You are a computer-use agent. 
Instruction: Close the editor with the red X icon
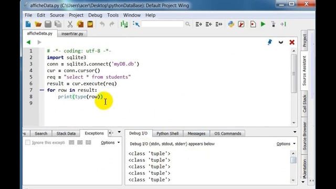coord(292,42)
